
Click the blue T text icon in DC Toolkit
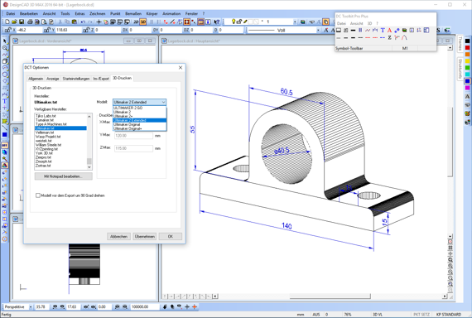click(x=383, y=30)
